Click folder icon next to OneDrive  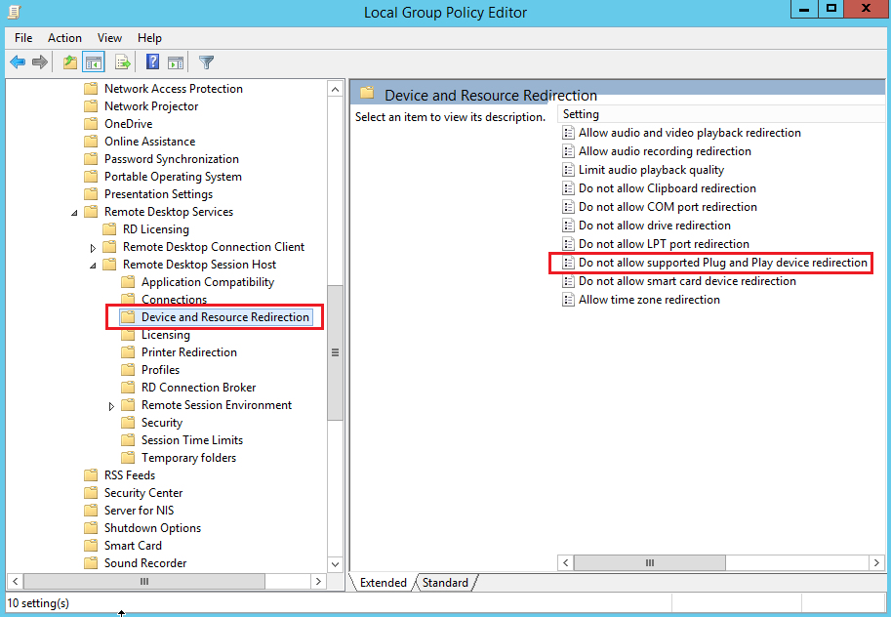[91, 124]
